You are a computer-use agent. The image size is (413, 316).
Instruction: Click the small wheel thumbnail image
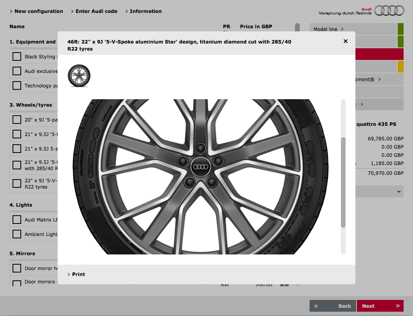[x=79, y=76]
